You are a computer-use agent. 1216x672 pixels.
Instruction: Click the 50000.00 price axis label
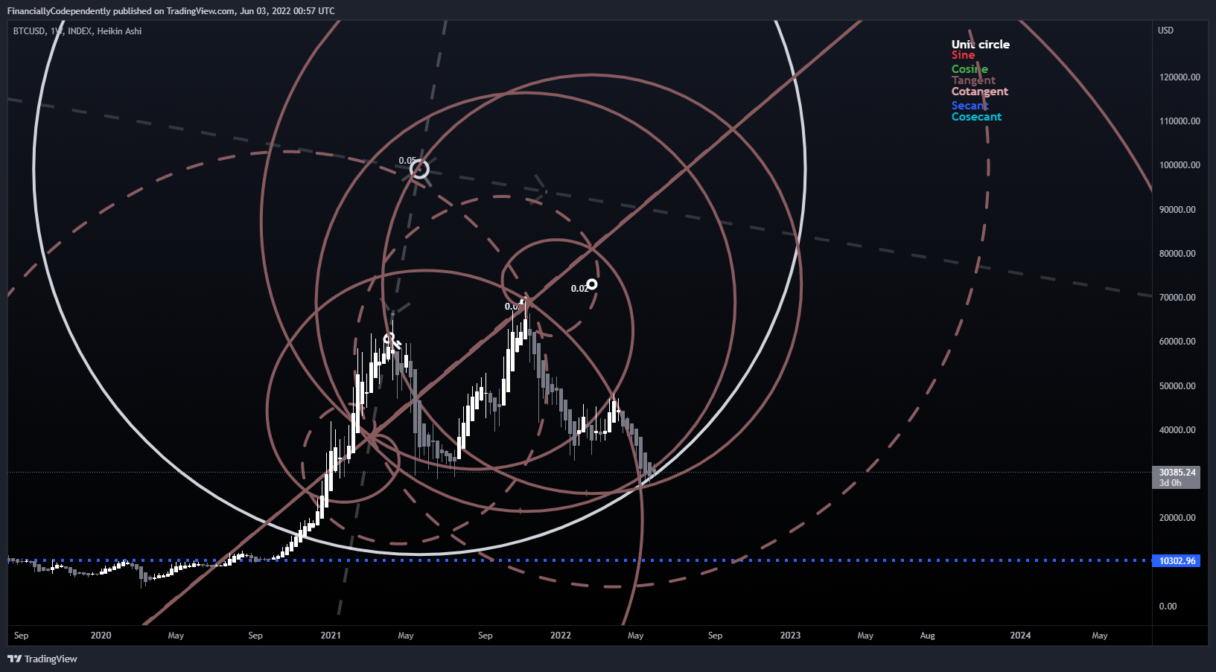pyautogui.click(x=1177, y=386)
